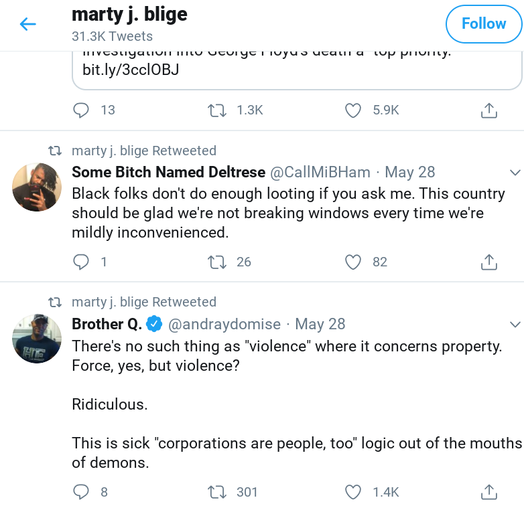Reply to the Deltrese tweet
The width and height of the screenshot is (524, 510).
pyautogui.click(x=80, y=262)
